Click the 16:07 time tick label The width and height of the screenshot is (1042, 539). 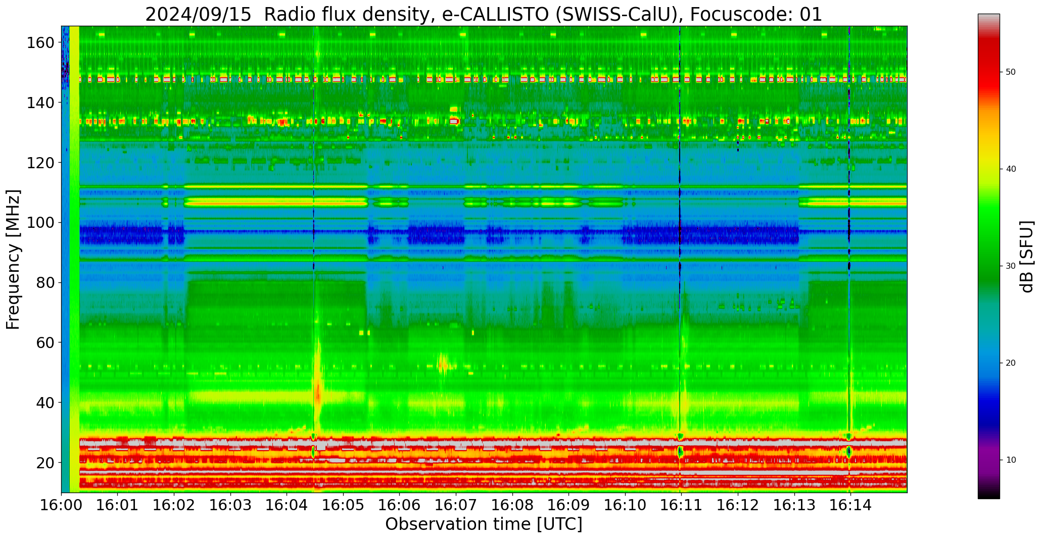click(456, 505)
